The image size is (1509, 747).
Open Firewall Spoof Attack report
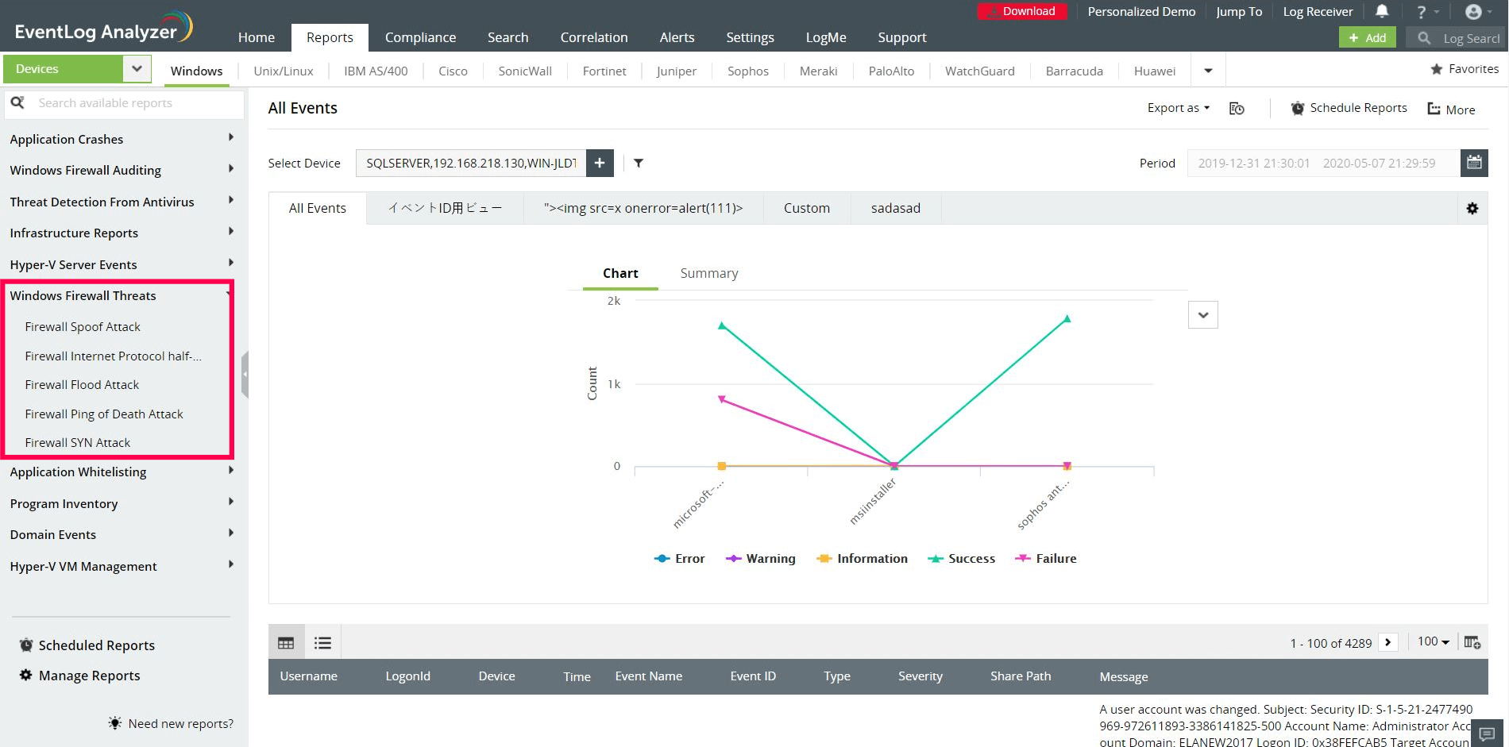coord(83,327)
